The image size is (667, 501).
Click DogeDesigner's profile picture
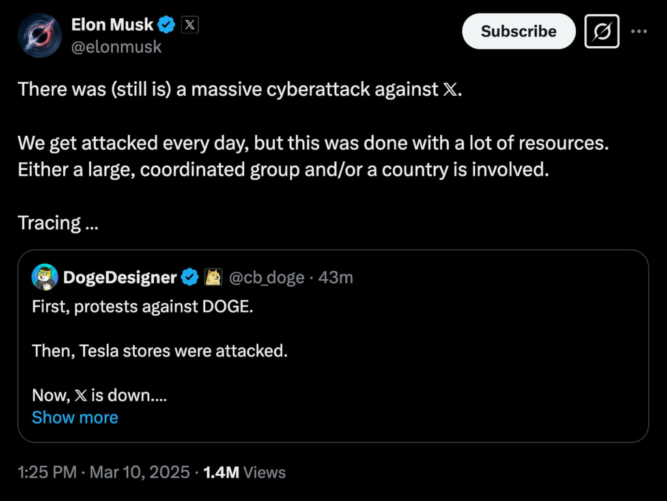(x=44, y=277)
